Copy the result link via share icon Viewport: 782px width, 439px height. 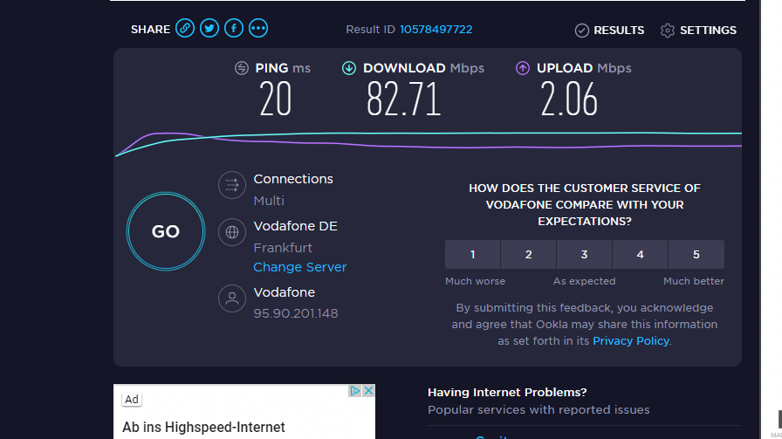click(184, 29)
